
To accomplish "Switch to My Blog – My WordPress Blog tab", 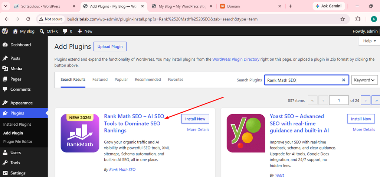I will [182, 6].
